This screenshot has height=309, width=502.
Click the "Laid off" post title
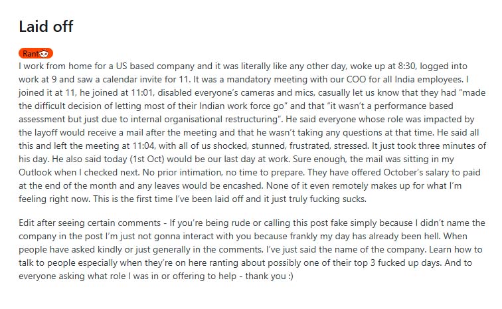coord(46,27)
